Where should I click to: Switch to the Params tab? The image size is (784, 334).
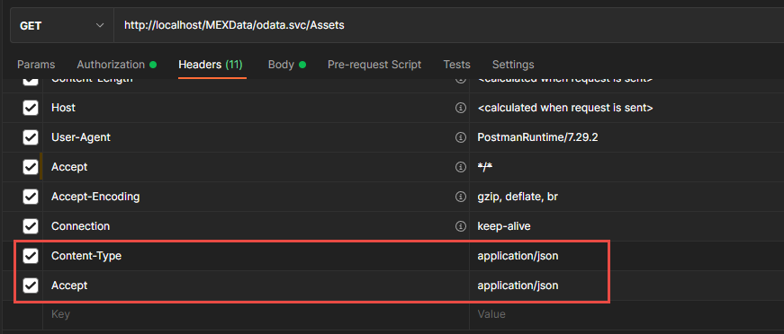pyautogui.click(x=36, y=65)
